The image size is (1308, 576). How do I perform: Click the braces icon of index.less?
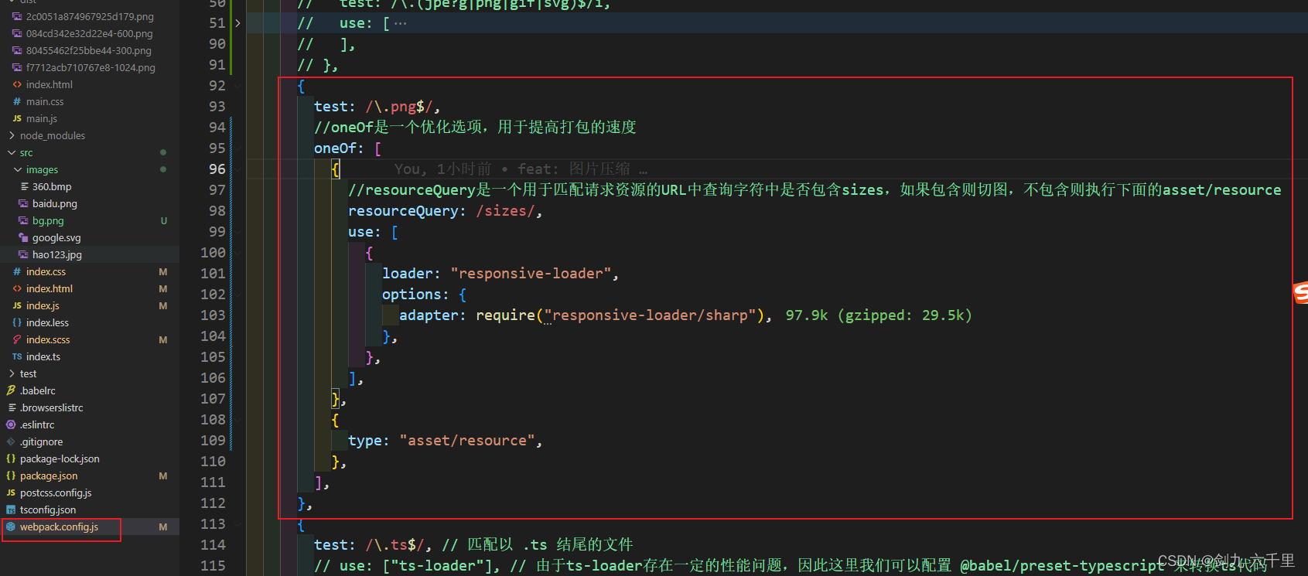point(17,322)
